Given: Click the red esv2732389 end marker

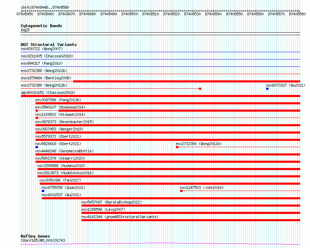Looking at the screenshot, I should pyautogui.click(x=200, y=89).
